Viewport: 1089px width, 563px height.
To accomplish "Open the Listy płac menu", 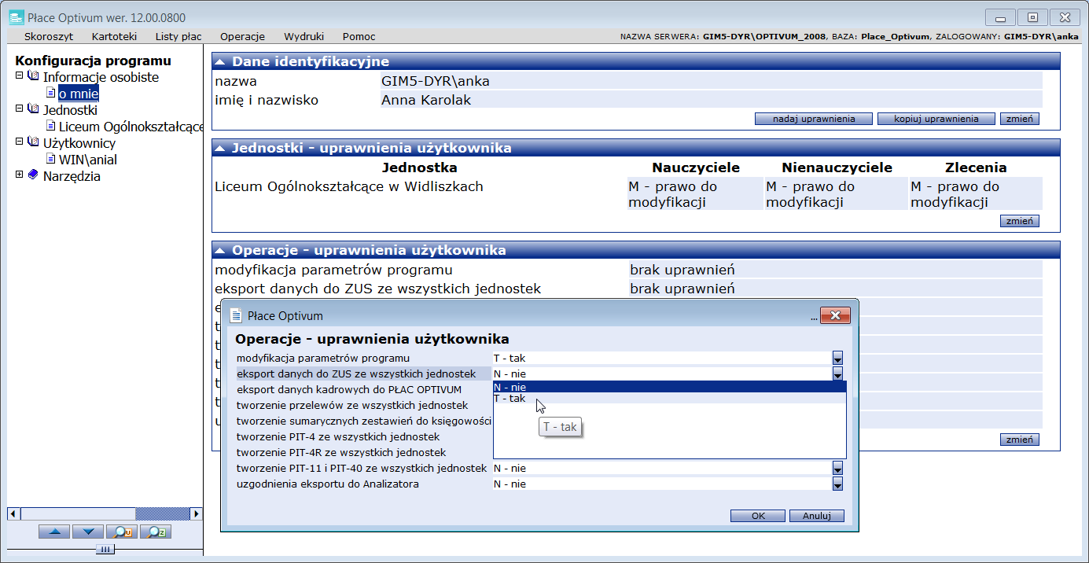I will click(x=178, y=36).
